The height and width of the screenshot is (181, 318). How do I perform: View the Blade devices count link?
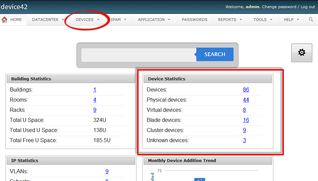pos(246,120)
